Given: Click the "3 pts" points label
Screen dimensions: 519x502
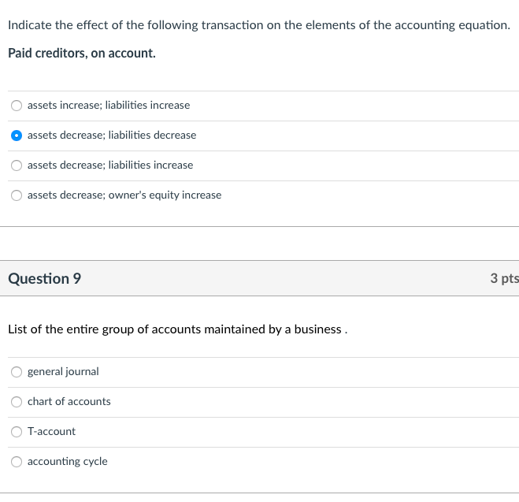Looking at the screenshot, I should pos(504,279).
